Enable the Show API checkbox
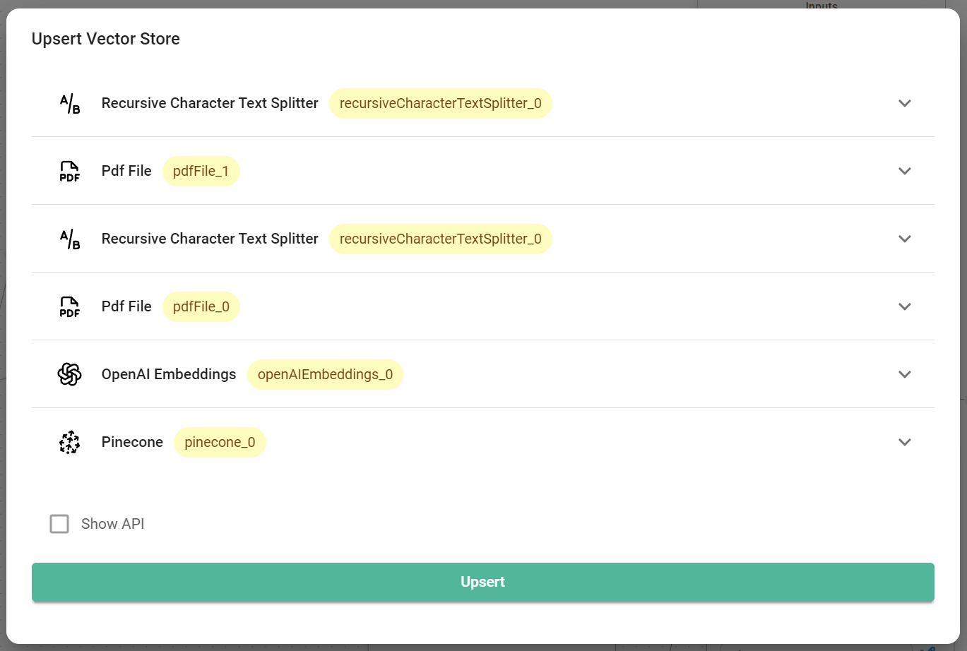The image size is (967, 651). point(59,524)
